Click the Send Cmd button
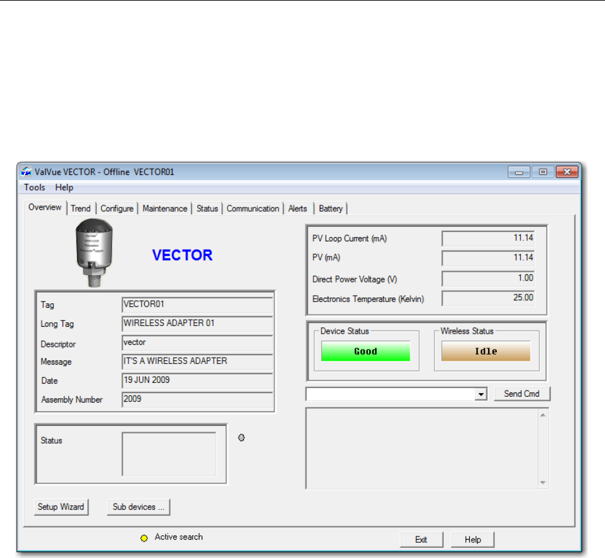 pos(522,394)
